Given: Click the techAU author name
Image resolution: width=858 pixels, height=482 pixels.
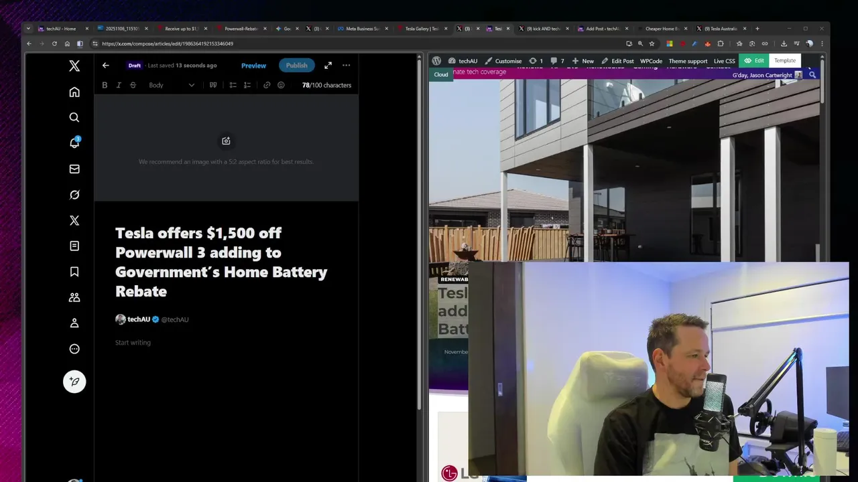Looking at the screenshot, I should point(139,319).
